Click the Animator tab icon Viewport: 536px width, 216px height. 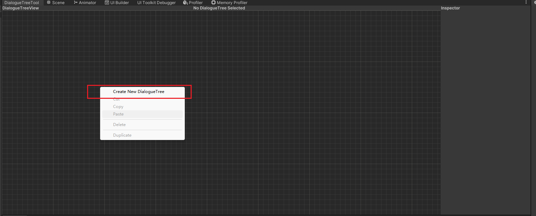75,2
